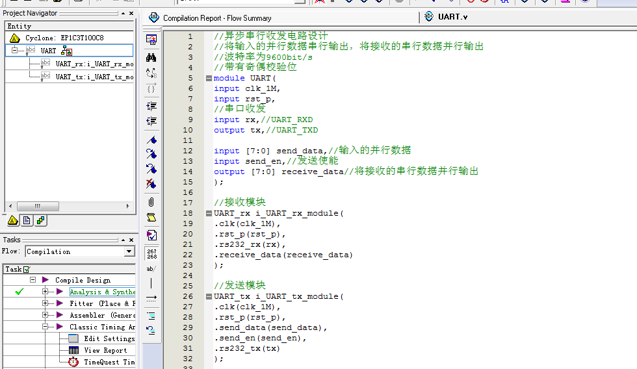Open the Hierarchy tab icon in Project Navigator

[x=12, y=220]
